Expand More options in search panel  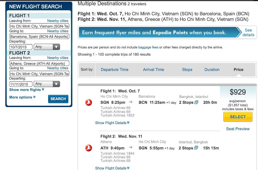[22, 97]
